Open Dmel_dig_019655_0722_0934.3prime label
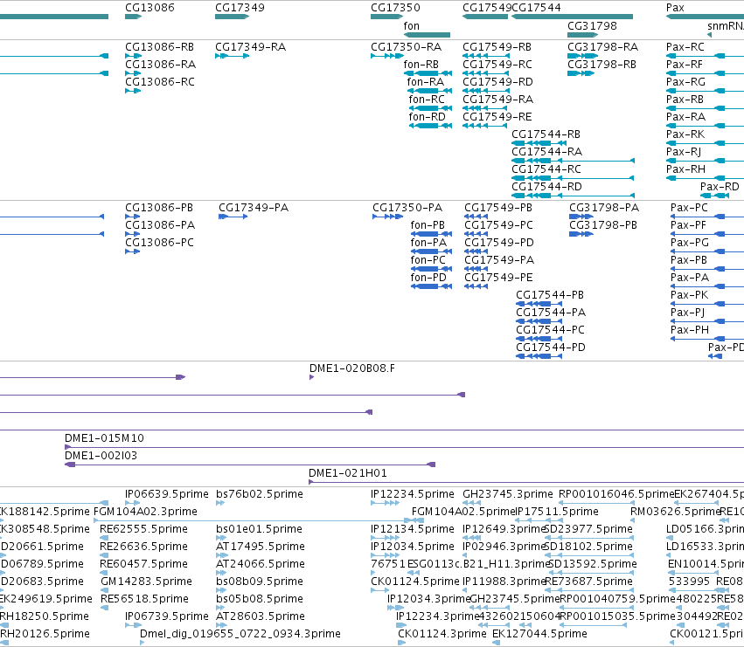Image resolution: width=744 pixels, height=647 pixels. pos(240,634)
